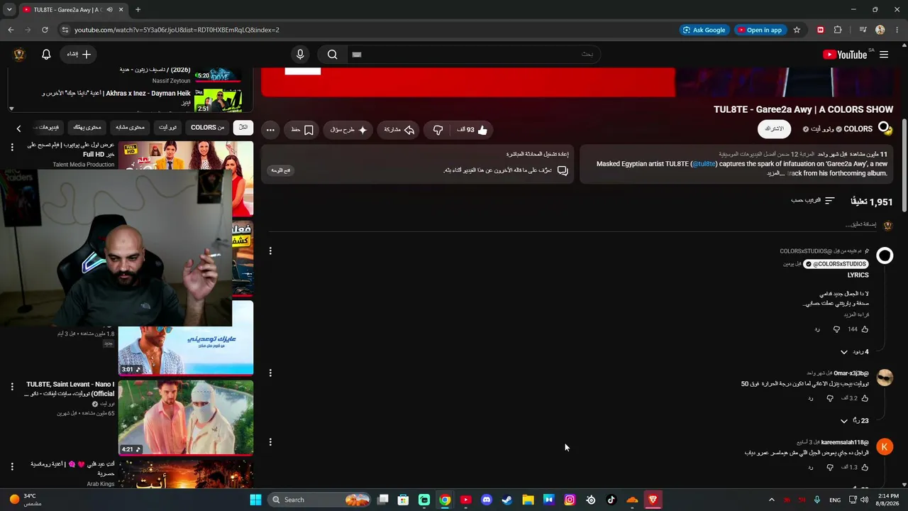Image resolution: width=908 pixels, height=511 pixels.
Task: Open options menu for the kareemsalah118 comment
Action: 270,441
